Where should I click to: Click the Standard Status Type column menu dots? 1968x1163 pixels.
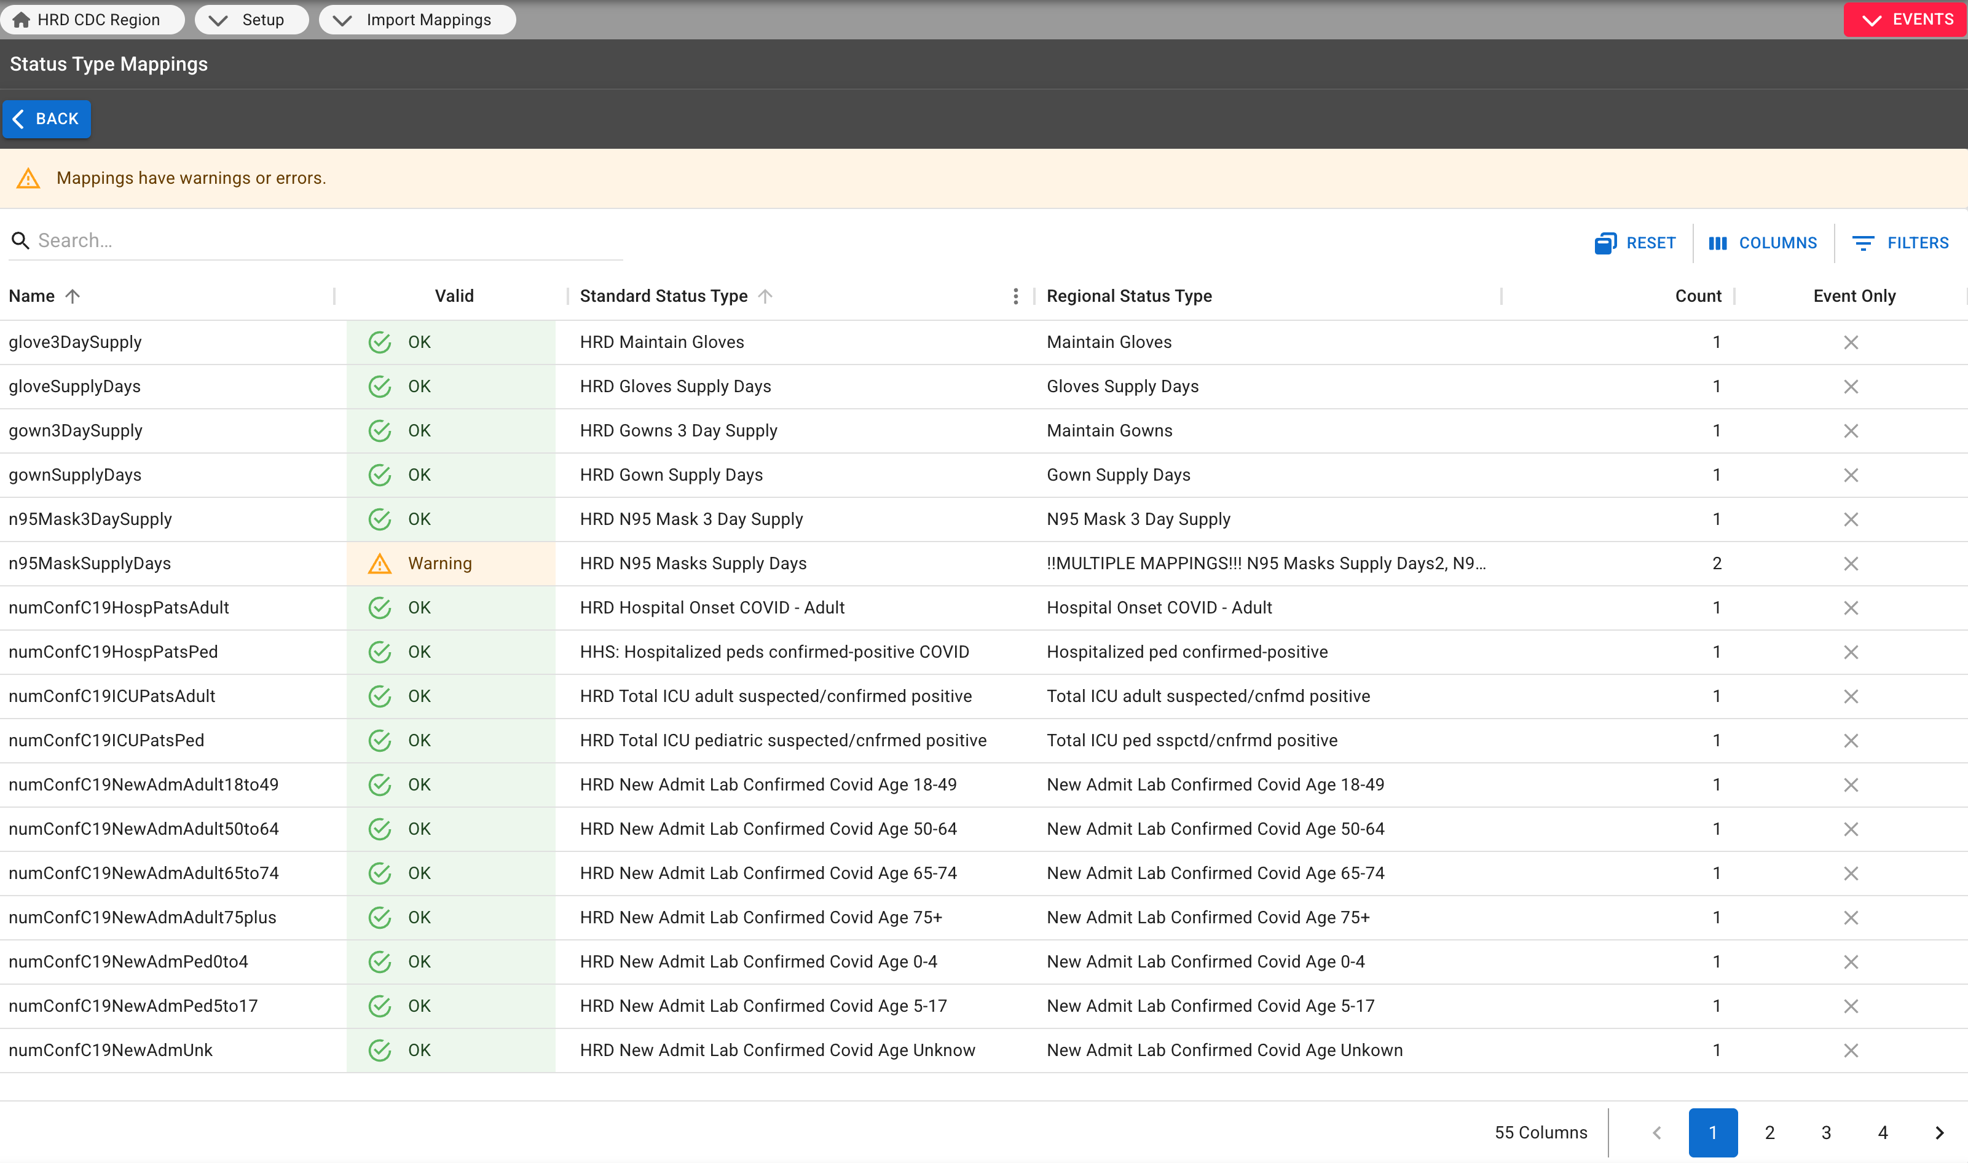[1015, 296]
